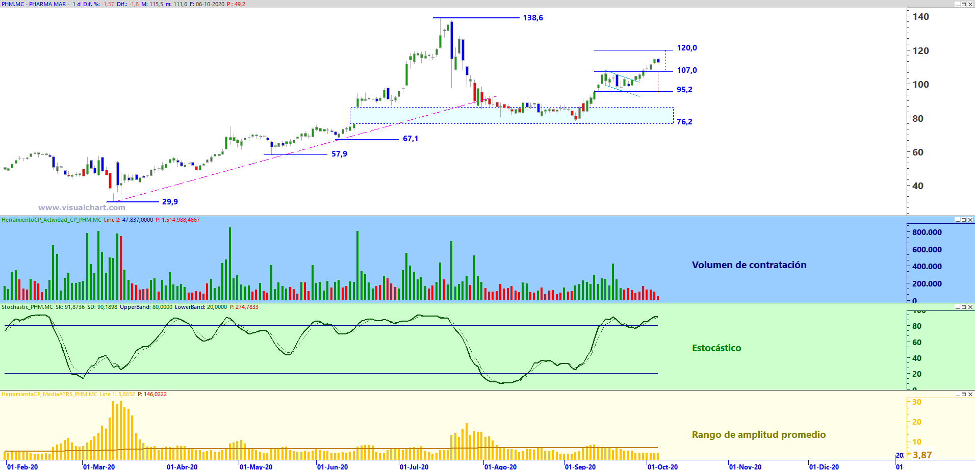Viewport: 975px width, 470px height.
Task: Maximize the Stochastic indicator pane
Action: coord(964,307)
